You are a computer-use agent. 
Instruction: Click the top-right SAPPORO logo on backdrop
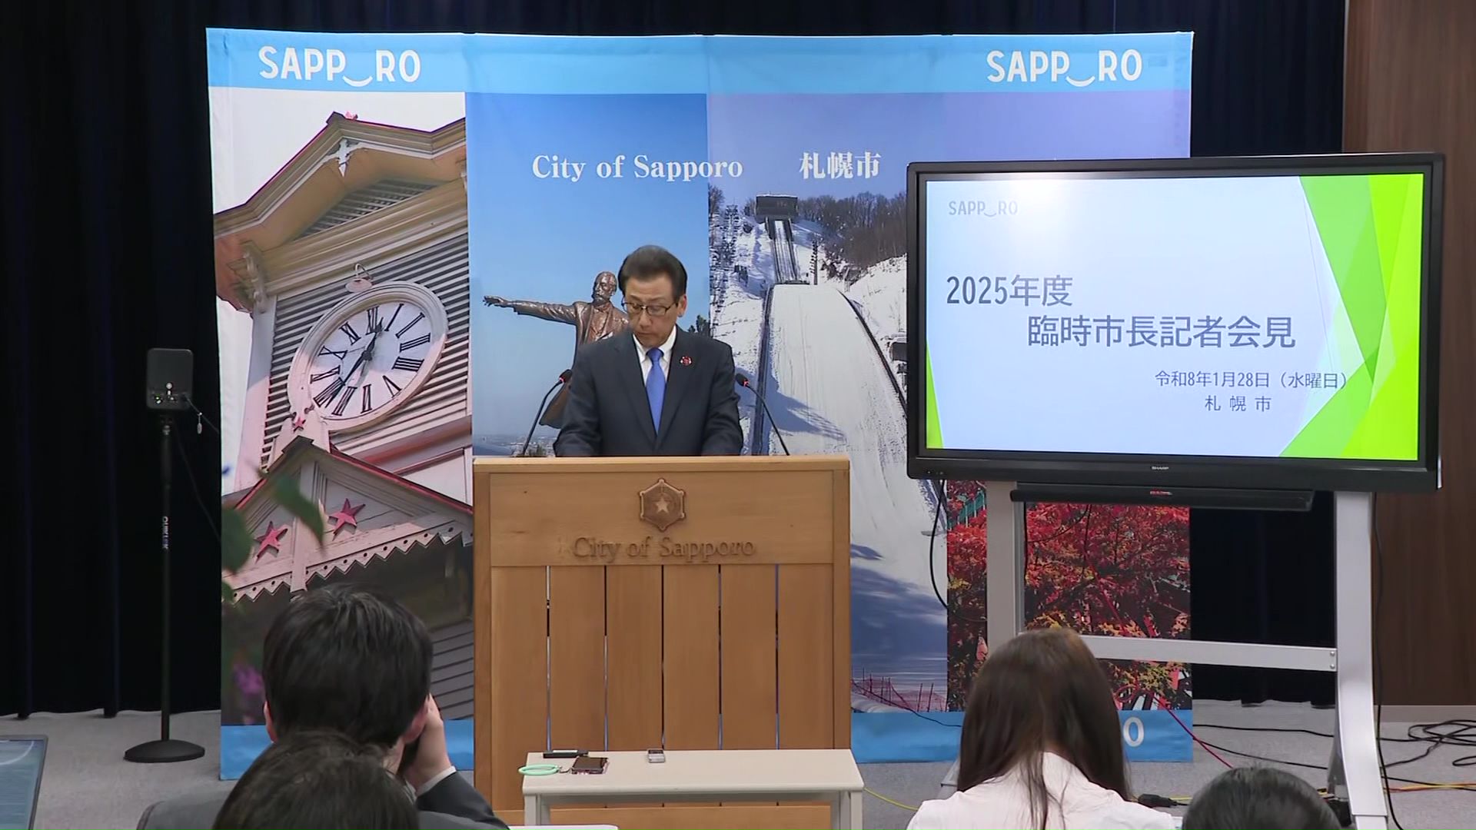(x=1064, y=67)
